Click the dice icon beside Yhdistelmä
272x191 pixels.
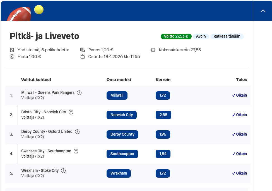pos(12,50)
